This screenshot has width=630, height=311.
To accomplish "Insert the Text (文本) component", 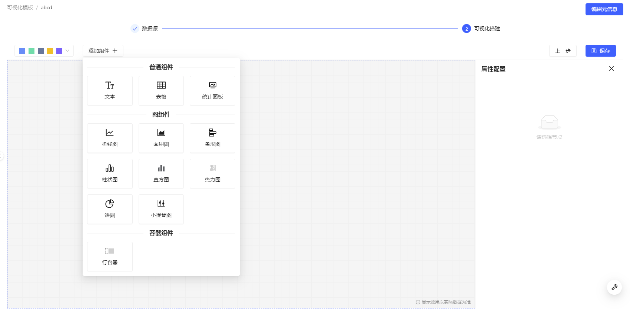I will click(110, 91).
